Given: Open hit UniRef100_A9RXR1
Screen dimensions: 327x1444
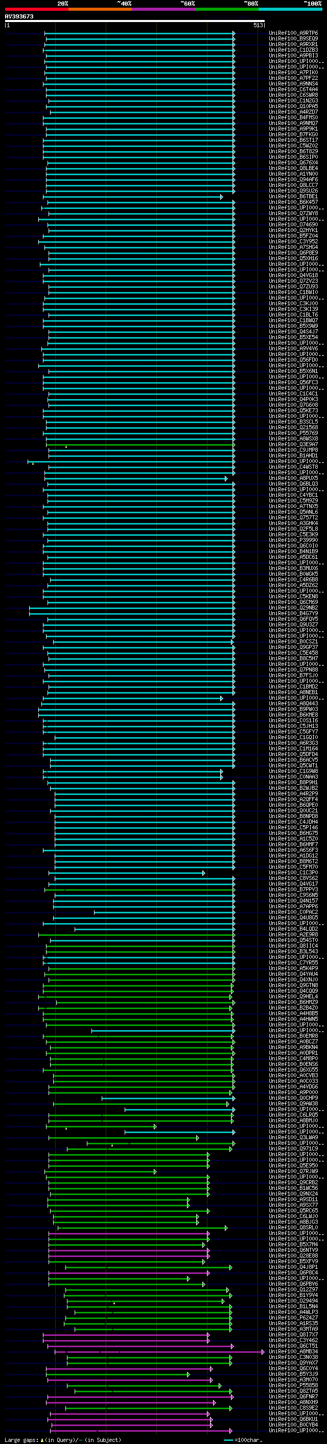Looking at the screenshot, I should click(x=293, y=44).
